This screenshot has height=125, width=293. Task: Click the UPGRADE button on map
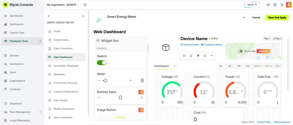[264, 51]
